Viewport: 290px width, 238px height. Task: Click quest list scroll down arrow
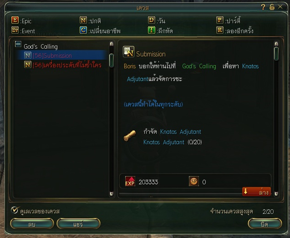[112, 193]
